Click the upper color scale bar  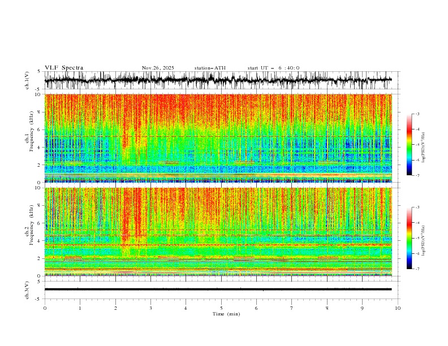pos(409,145)
